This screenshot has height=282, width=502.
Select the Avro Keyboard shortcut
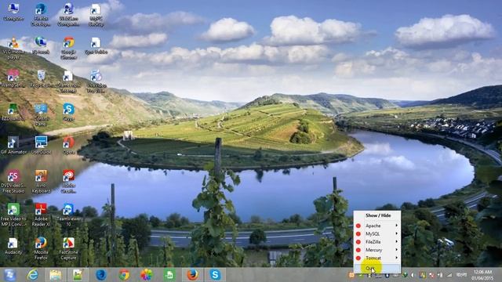tap(41, 182)
